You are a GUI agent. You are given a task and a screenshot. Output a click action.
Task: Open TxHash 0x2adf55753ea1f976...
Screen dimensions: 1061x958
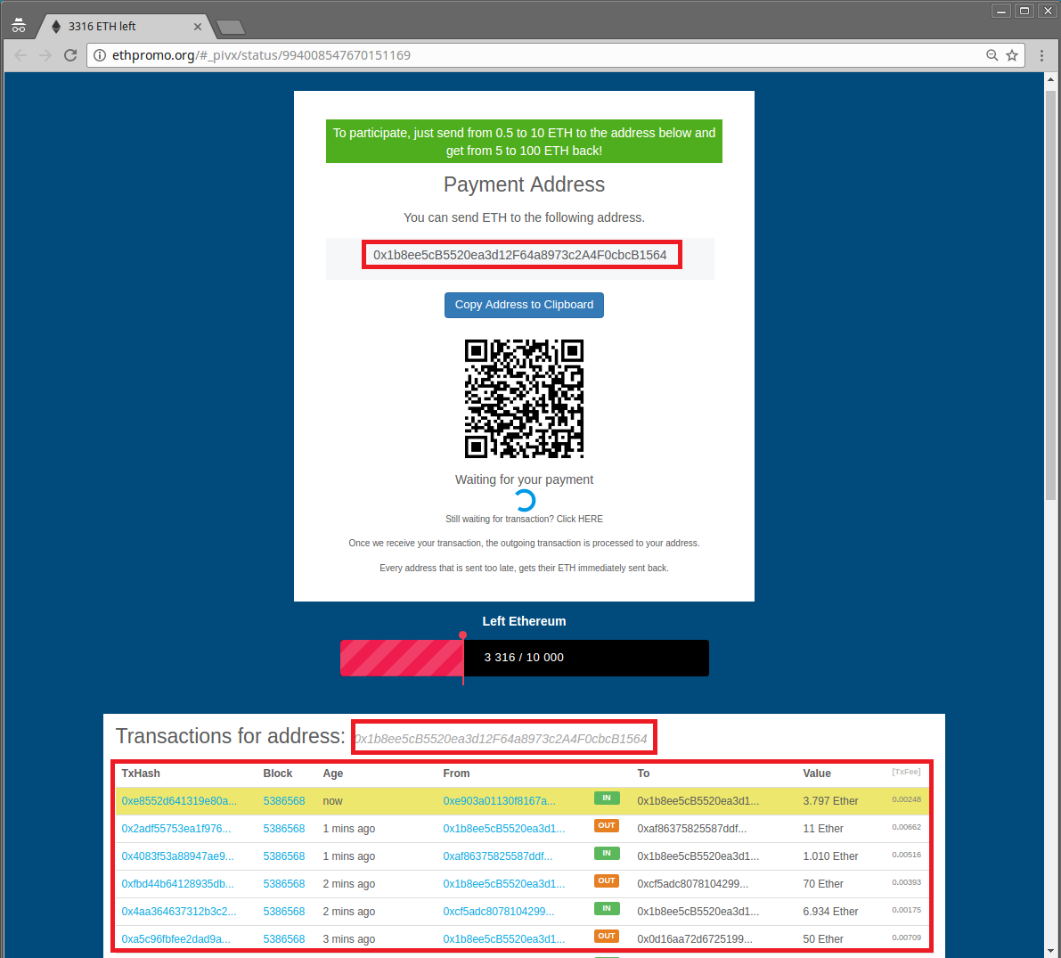(175, 829)
